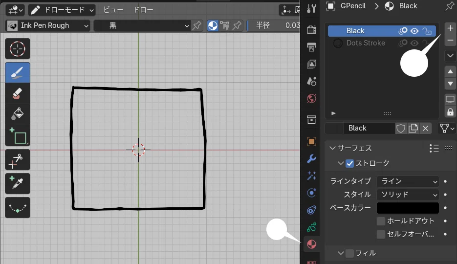This screenshot has width=457, height=264.
Task: Toggle visibility eye of Black material
Action: (x=414, y=31)
